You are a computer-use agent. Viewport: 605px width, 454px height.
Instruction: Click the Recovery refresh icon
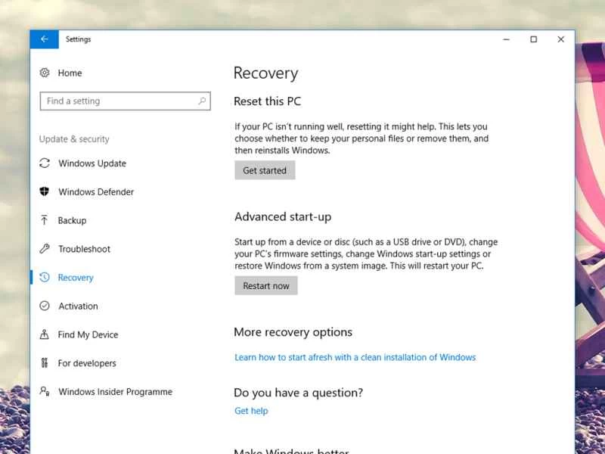point(45,278)
